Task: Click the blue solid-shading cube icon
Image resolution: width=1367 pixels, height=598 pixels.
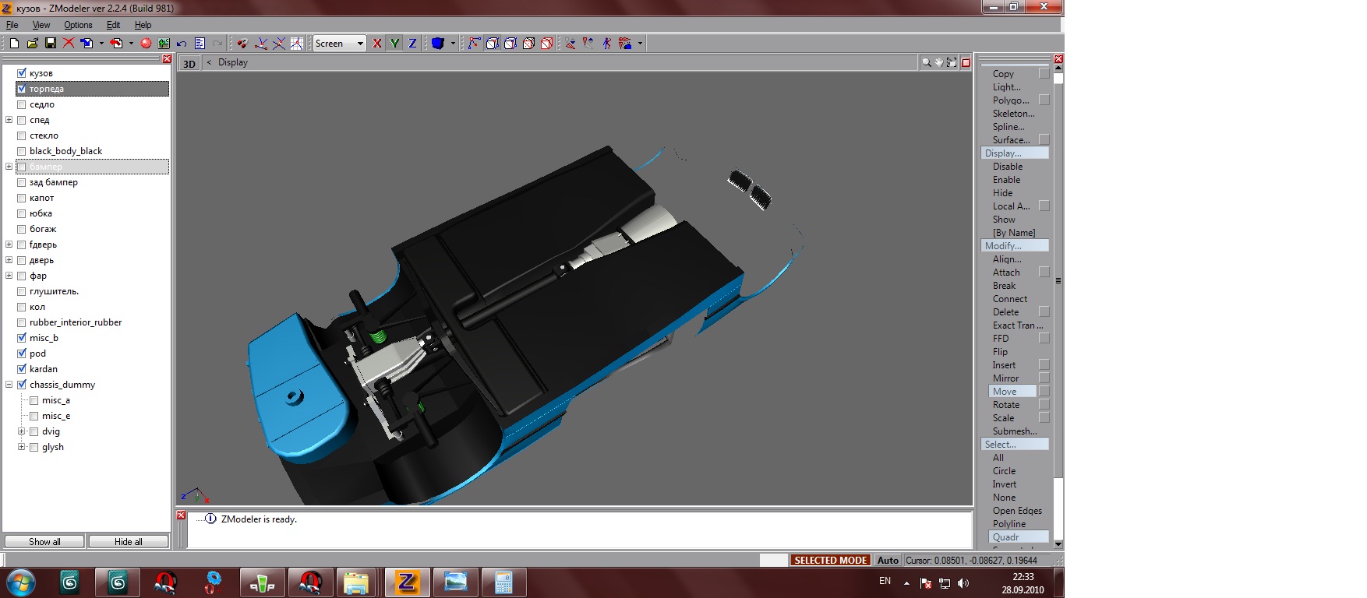Action: [438, 44]
